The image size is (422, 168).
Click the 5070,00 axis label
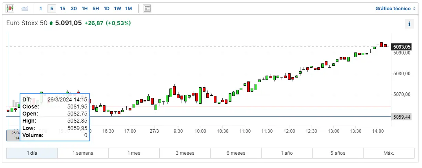tap(402, 94)
